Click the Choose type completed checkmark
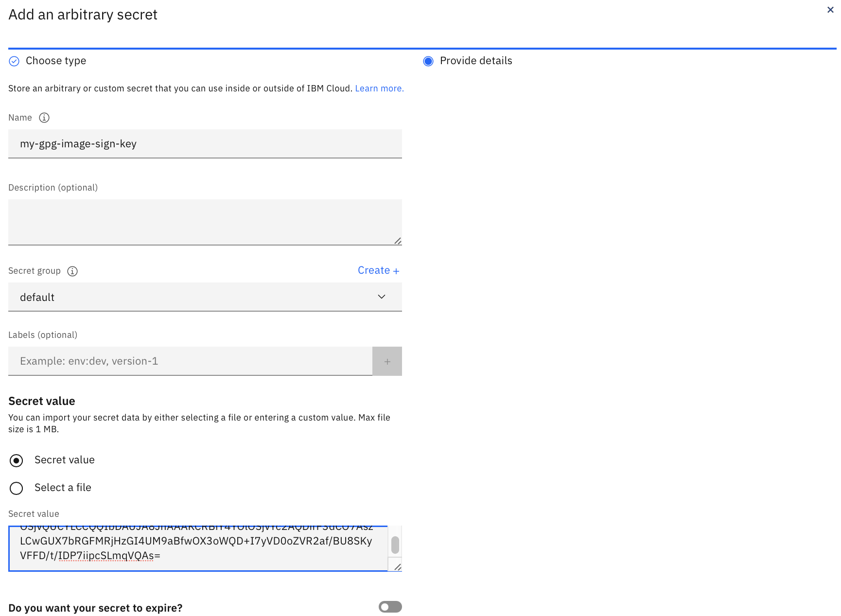Image resolution: width=841 pixels, height=616 pixels. click(14, 61)
